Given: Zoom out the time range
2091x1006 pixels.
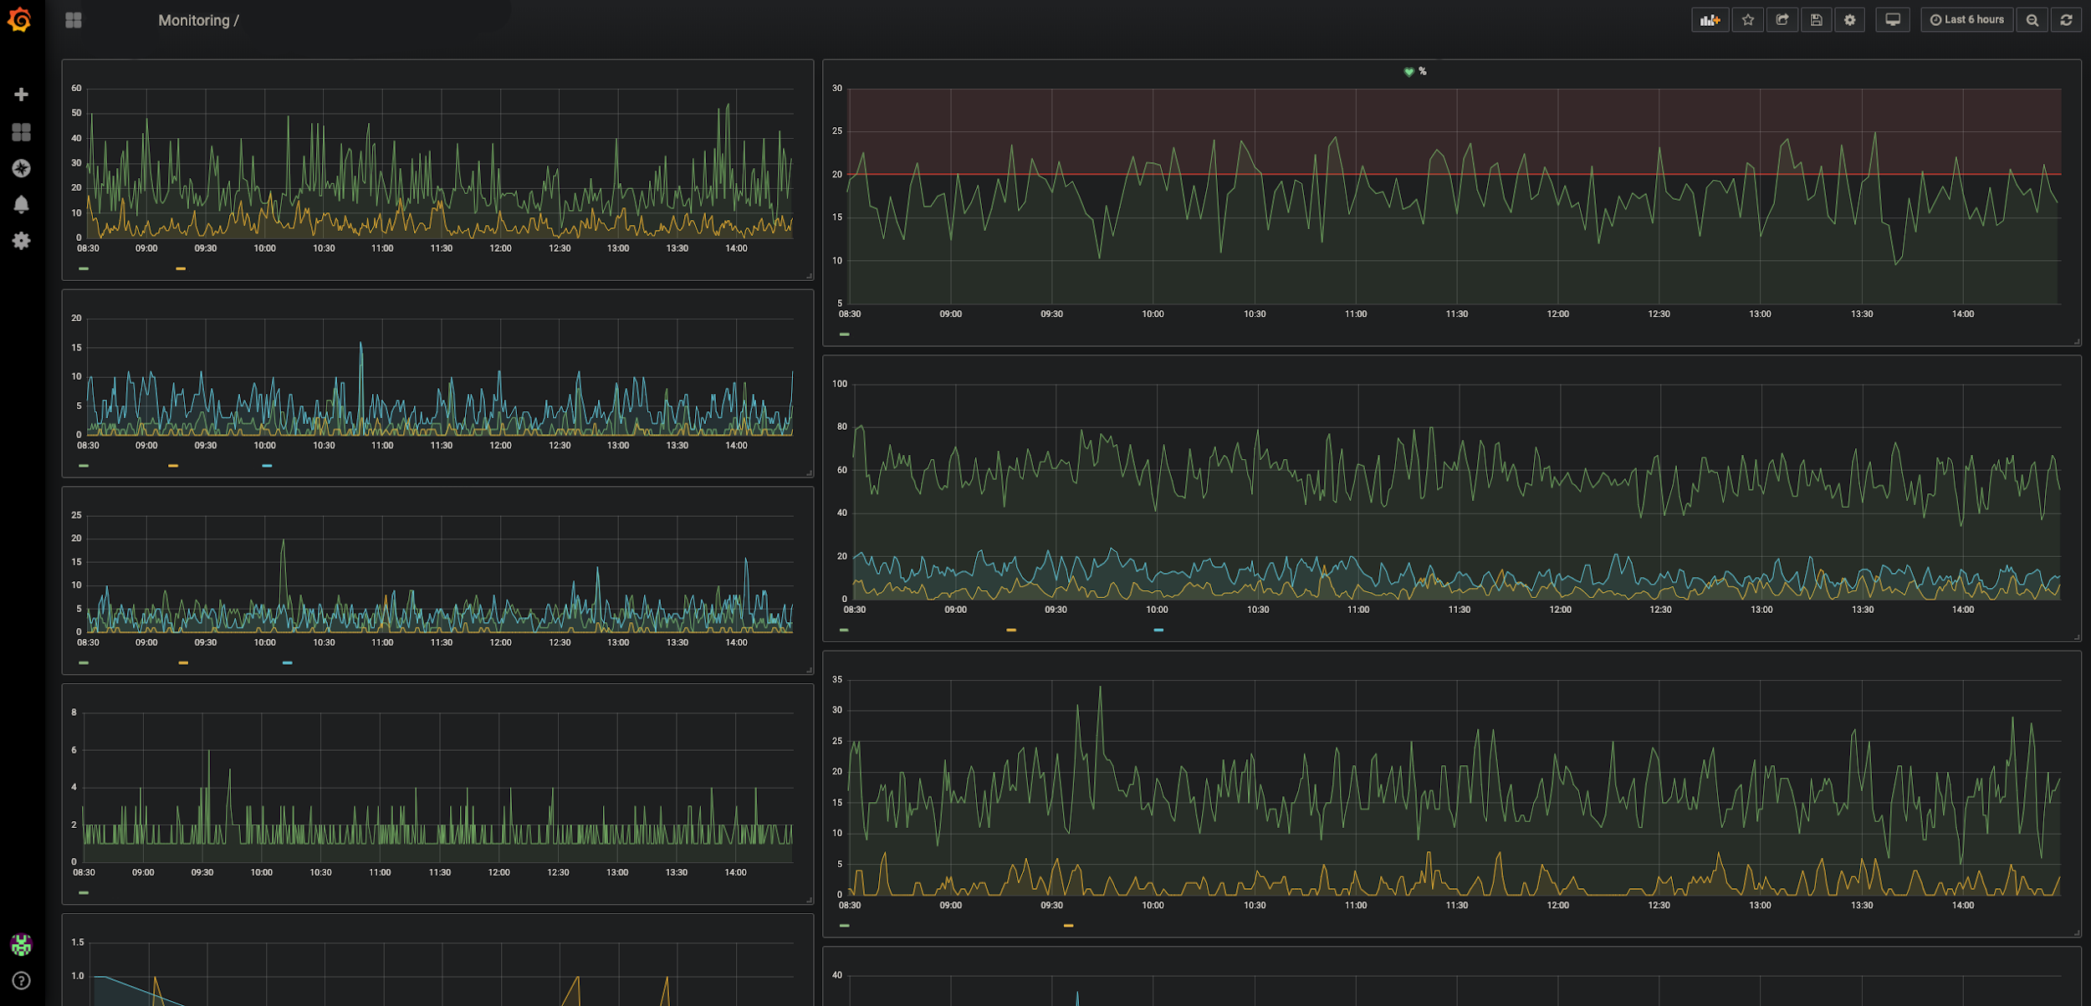Looking at the screenshot, I should coord(2032,20).
